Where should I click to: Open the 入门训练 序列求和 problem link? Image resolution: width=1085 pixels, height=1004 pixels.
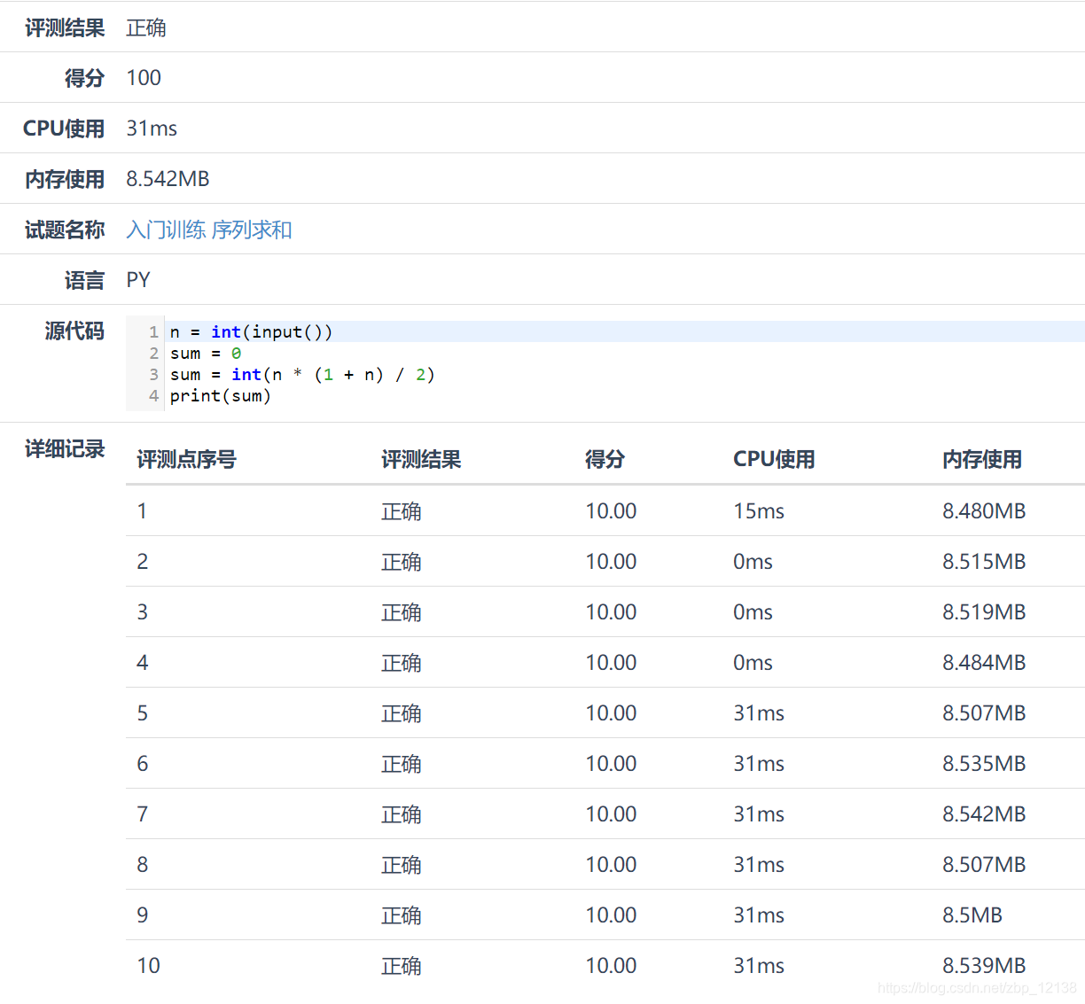click(209, 230)
